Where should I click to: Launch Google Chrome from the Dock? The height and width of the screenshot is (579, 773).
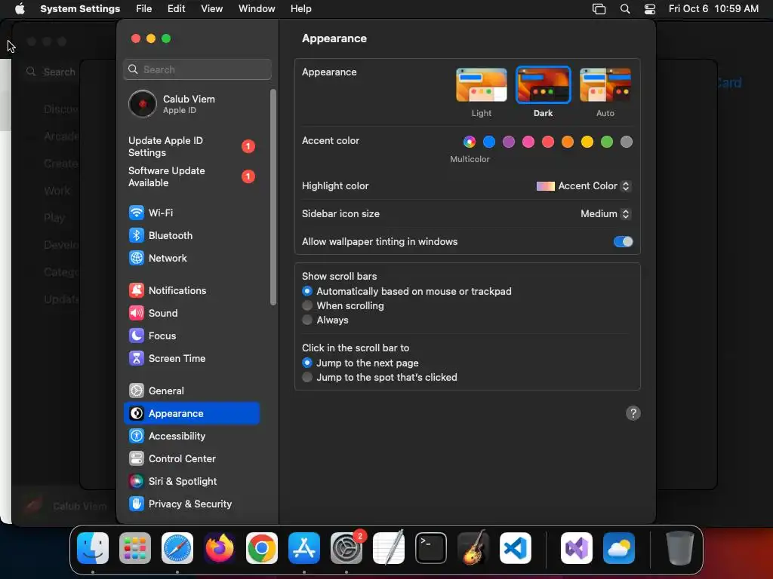tap(262, 548)
